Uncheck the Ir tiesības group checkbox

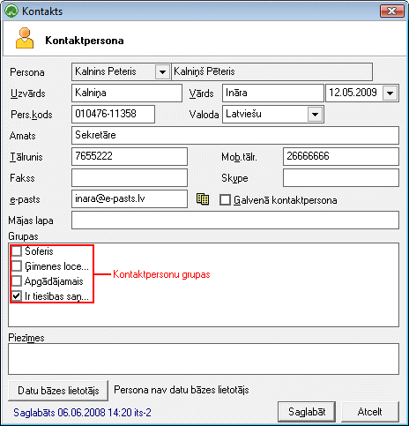tap(17, 295)
